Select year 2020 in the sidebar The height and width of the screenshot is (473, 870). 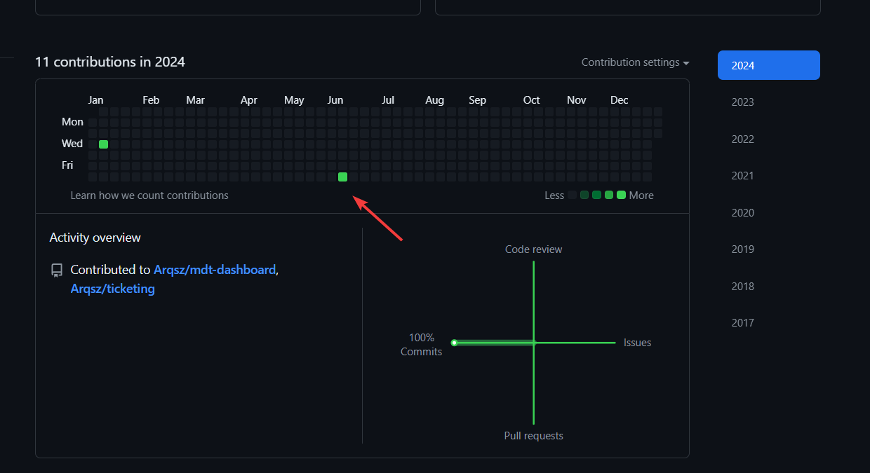click(x=742, y=212)
